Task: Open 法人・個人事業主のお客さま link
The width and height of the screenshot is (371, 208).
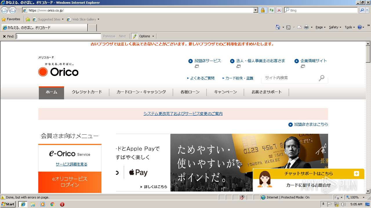Action: tap(261, 61)
